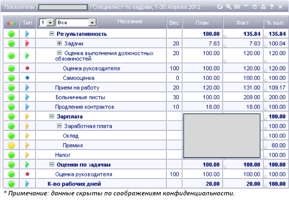Click the maximize panel icon
Screen dimensions: 289x200
pyautogui.click(x=254, y=7)
